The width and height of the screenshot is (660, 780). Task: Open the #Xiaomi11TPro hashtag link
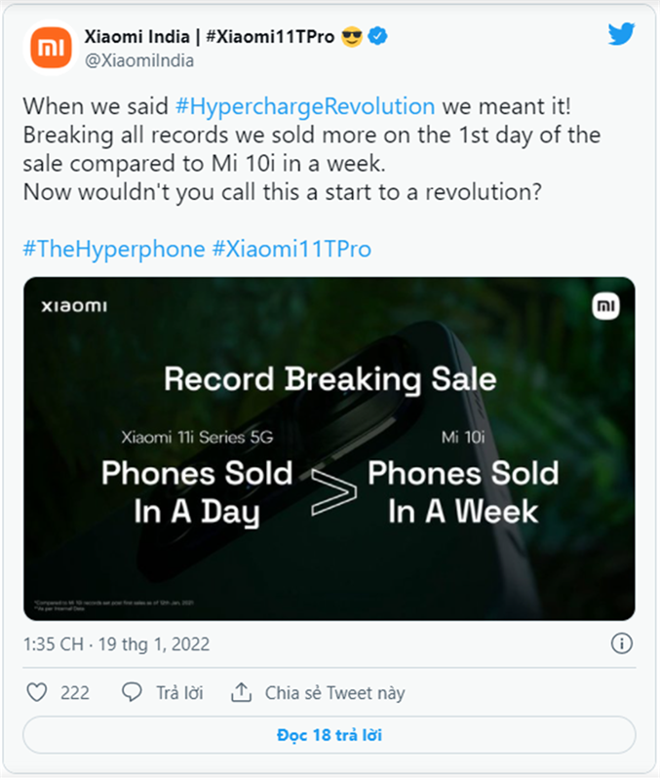tap(291, 249)
